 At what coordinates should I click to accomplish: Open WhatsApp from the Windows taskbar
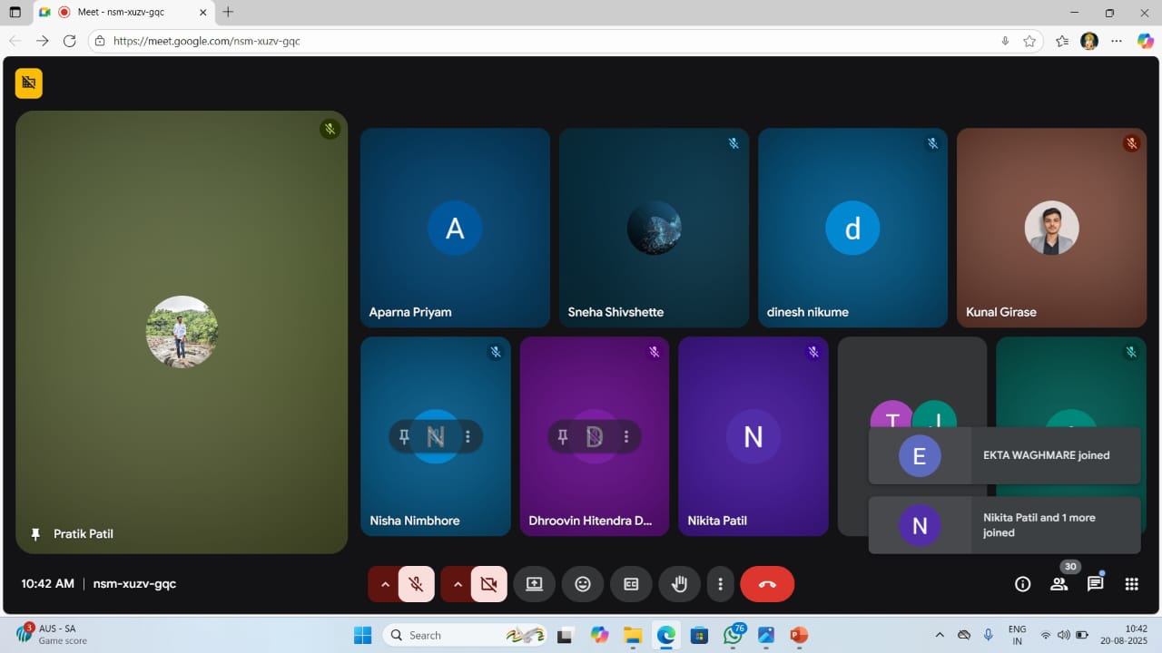pos(733,635)
